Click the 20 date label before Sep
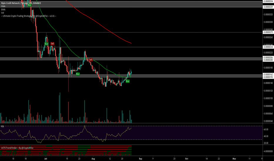 click(x=122, y=159)
